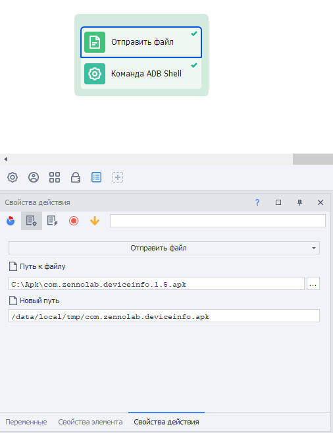333x433 pixels.
Task: Open file browse ellipsis button
Action: point(313,283)
